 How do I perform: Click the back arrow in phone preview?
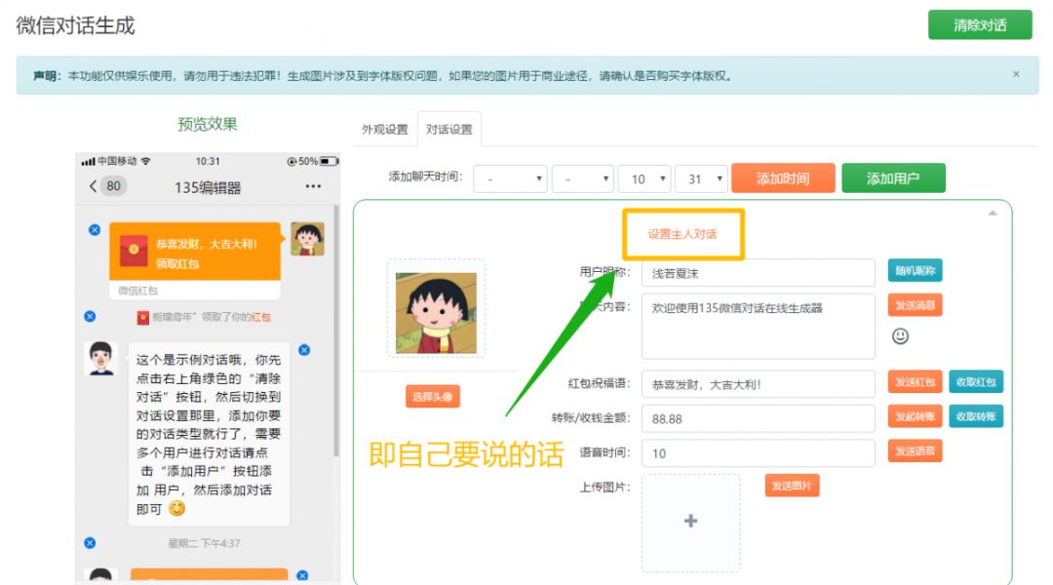click(94, 186)
